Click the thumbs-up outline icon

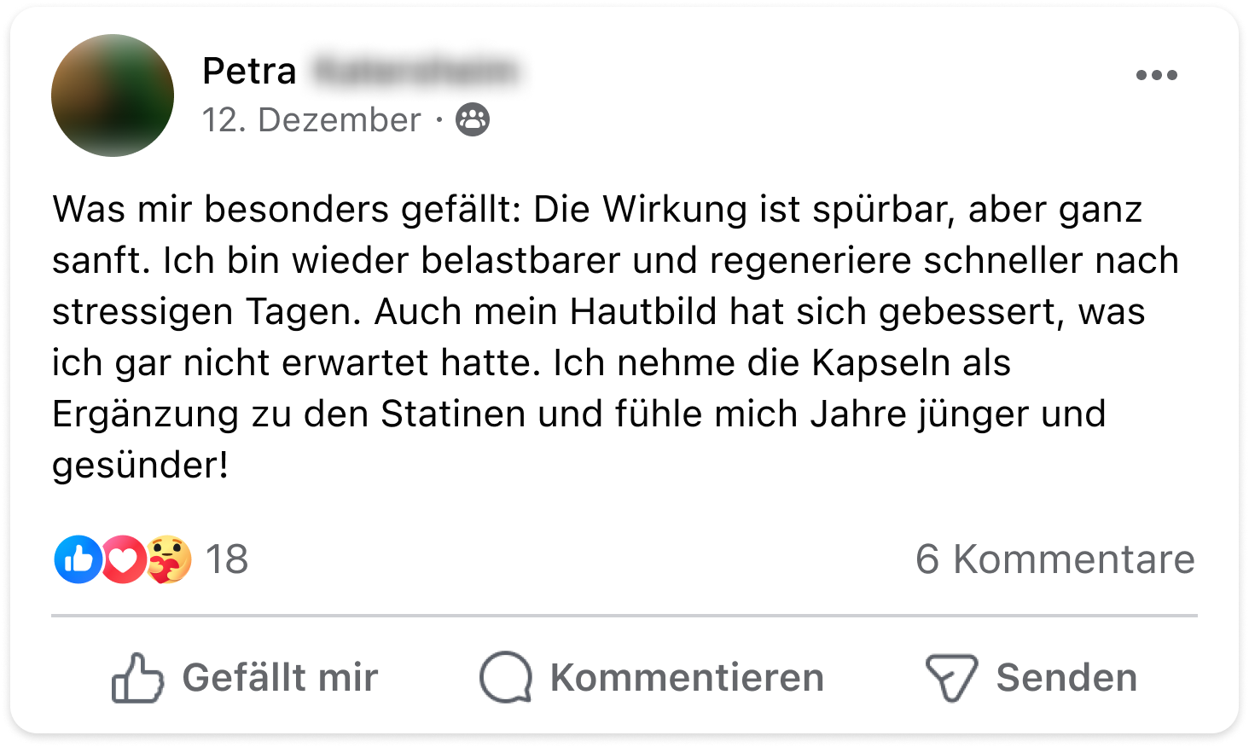point(137,678)
